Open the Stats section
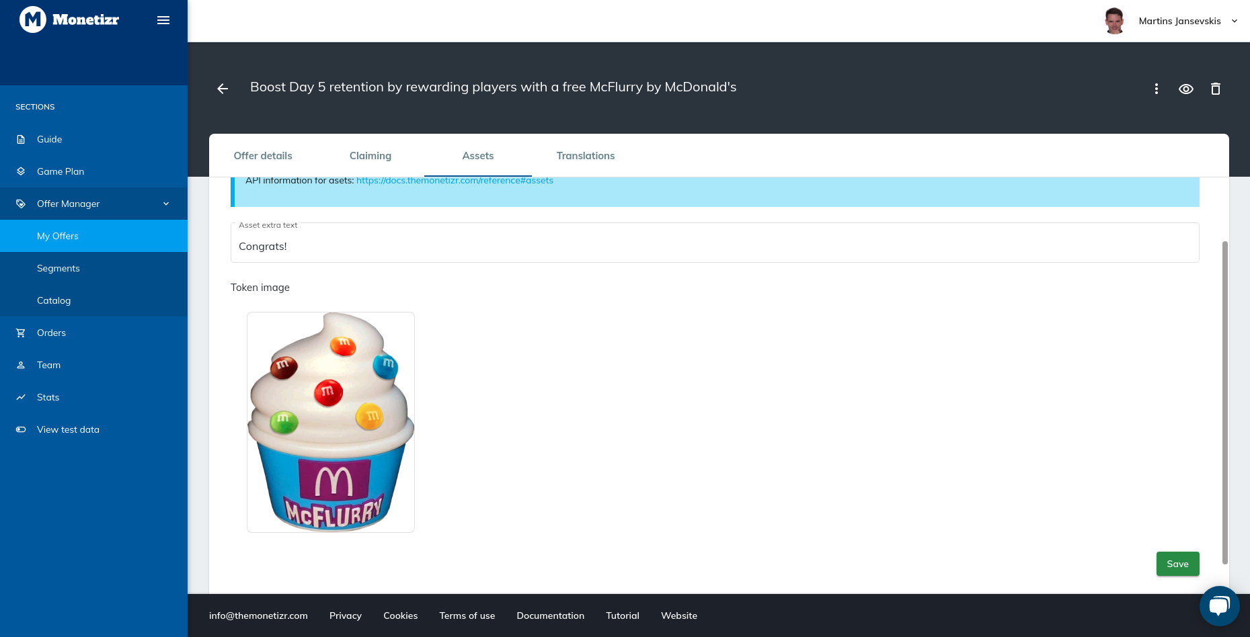This screenshot has width=1250, height=637. [x=93, y=397]
